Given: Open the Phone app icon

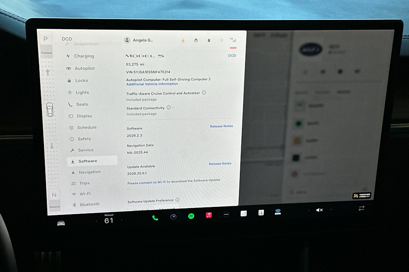Looking at the screenshot, I should [155, 218].
